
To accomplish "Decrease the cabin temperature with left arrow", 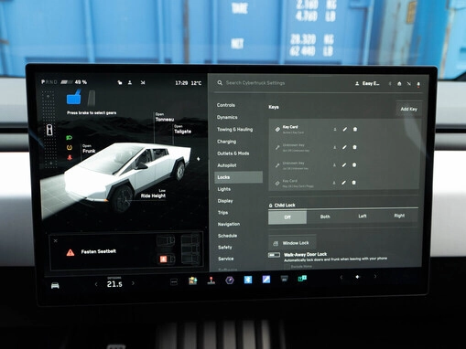I will [96, 284].
